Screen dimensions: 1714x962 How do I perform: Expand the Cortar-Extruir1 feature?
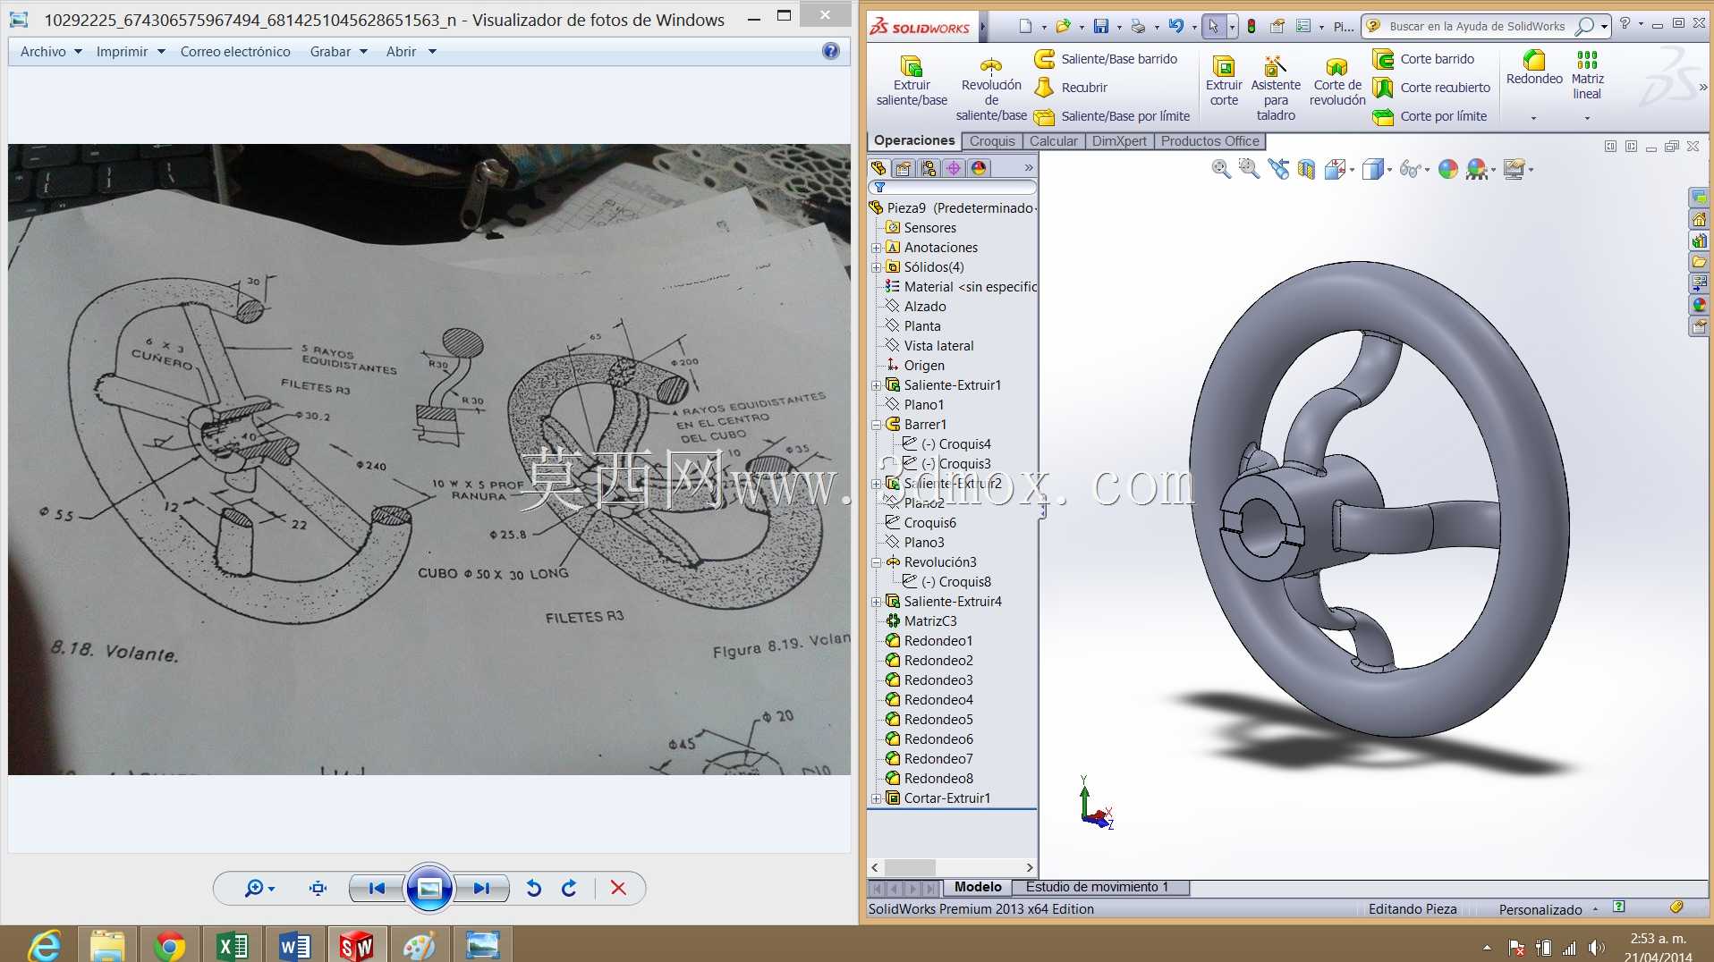coord(876,798)
